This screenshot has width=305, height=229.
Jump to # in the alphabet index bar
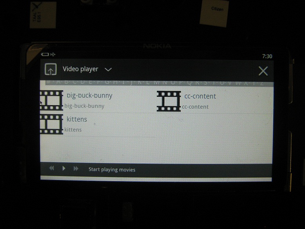(x=48, y=82)
